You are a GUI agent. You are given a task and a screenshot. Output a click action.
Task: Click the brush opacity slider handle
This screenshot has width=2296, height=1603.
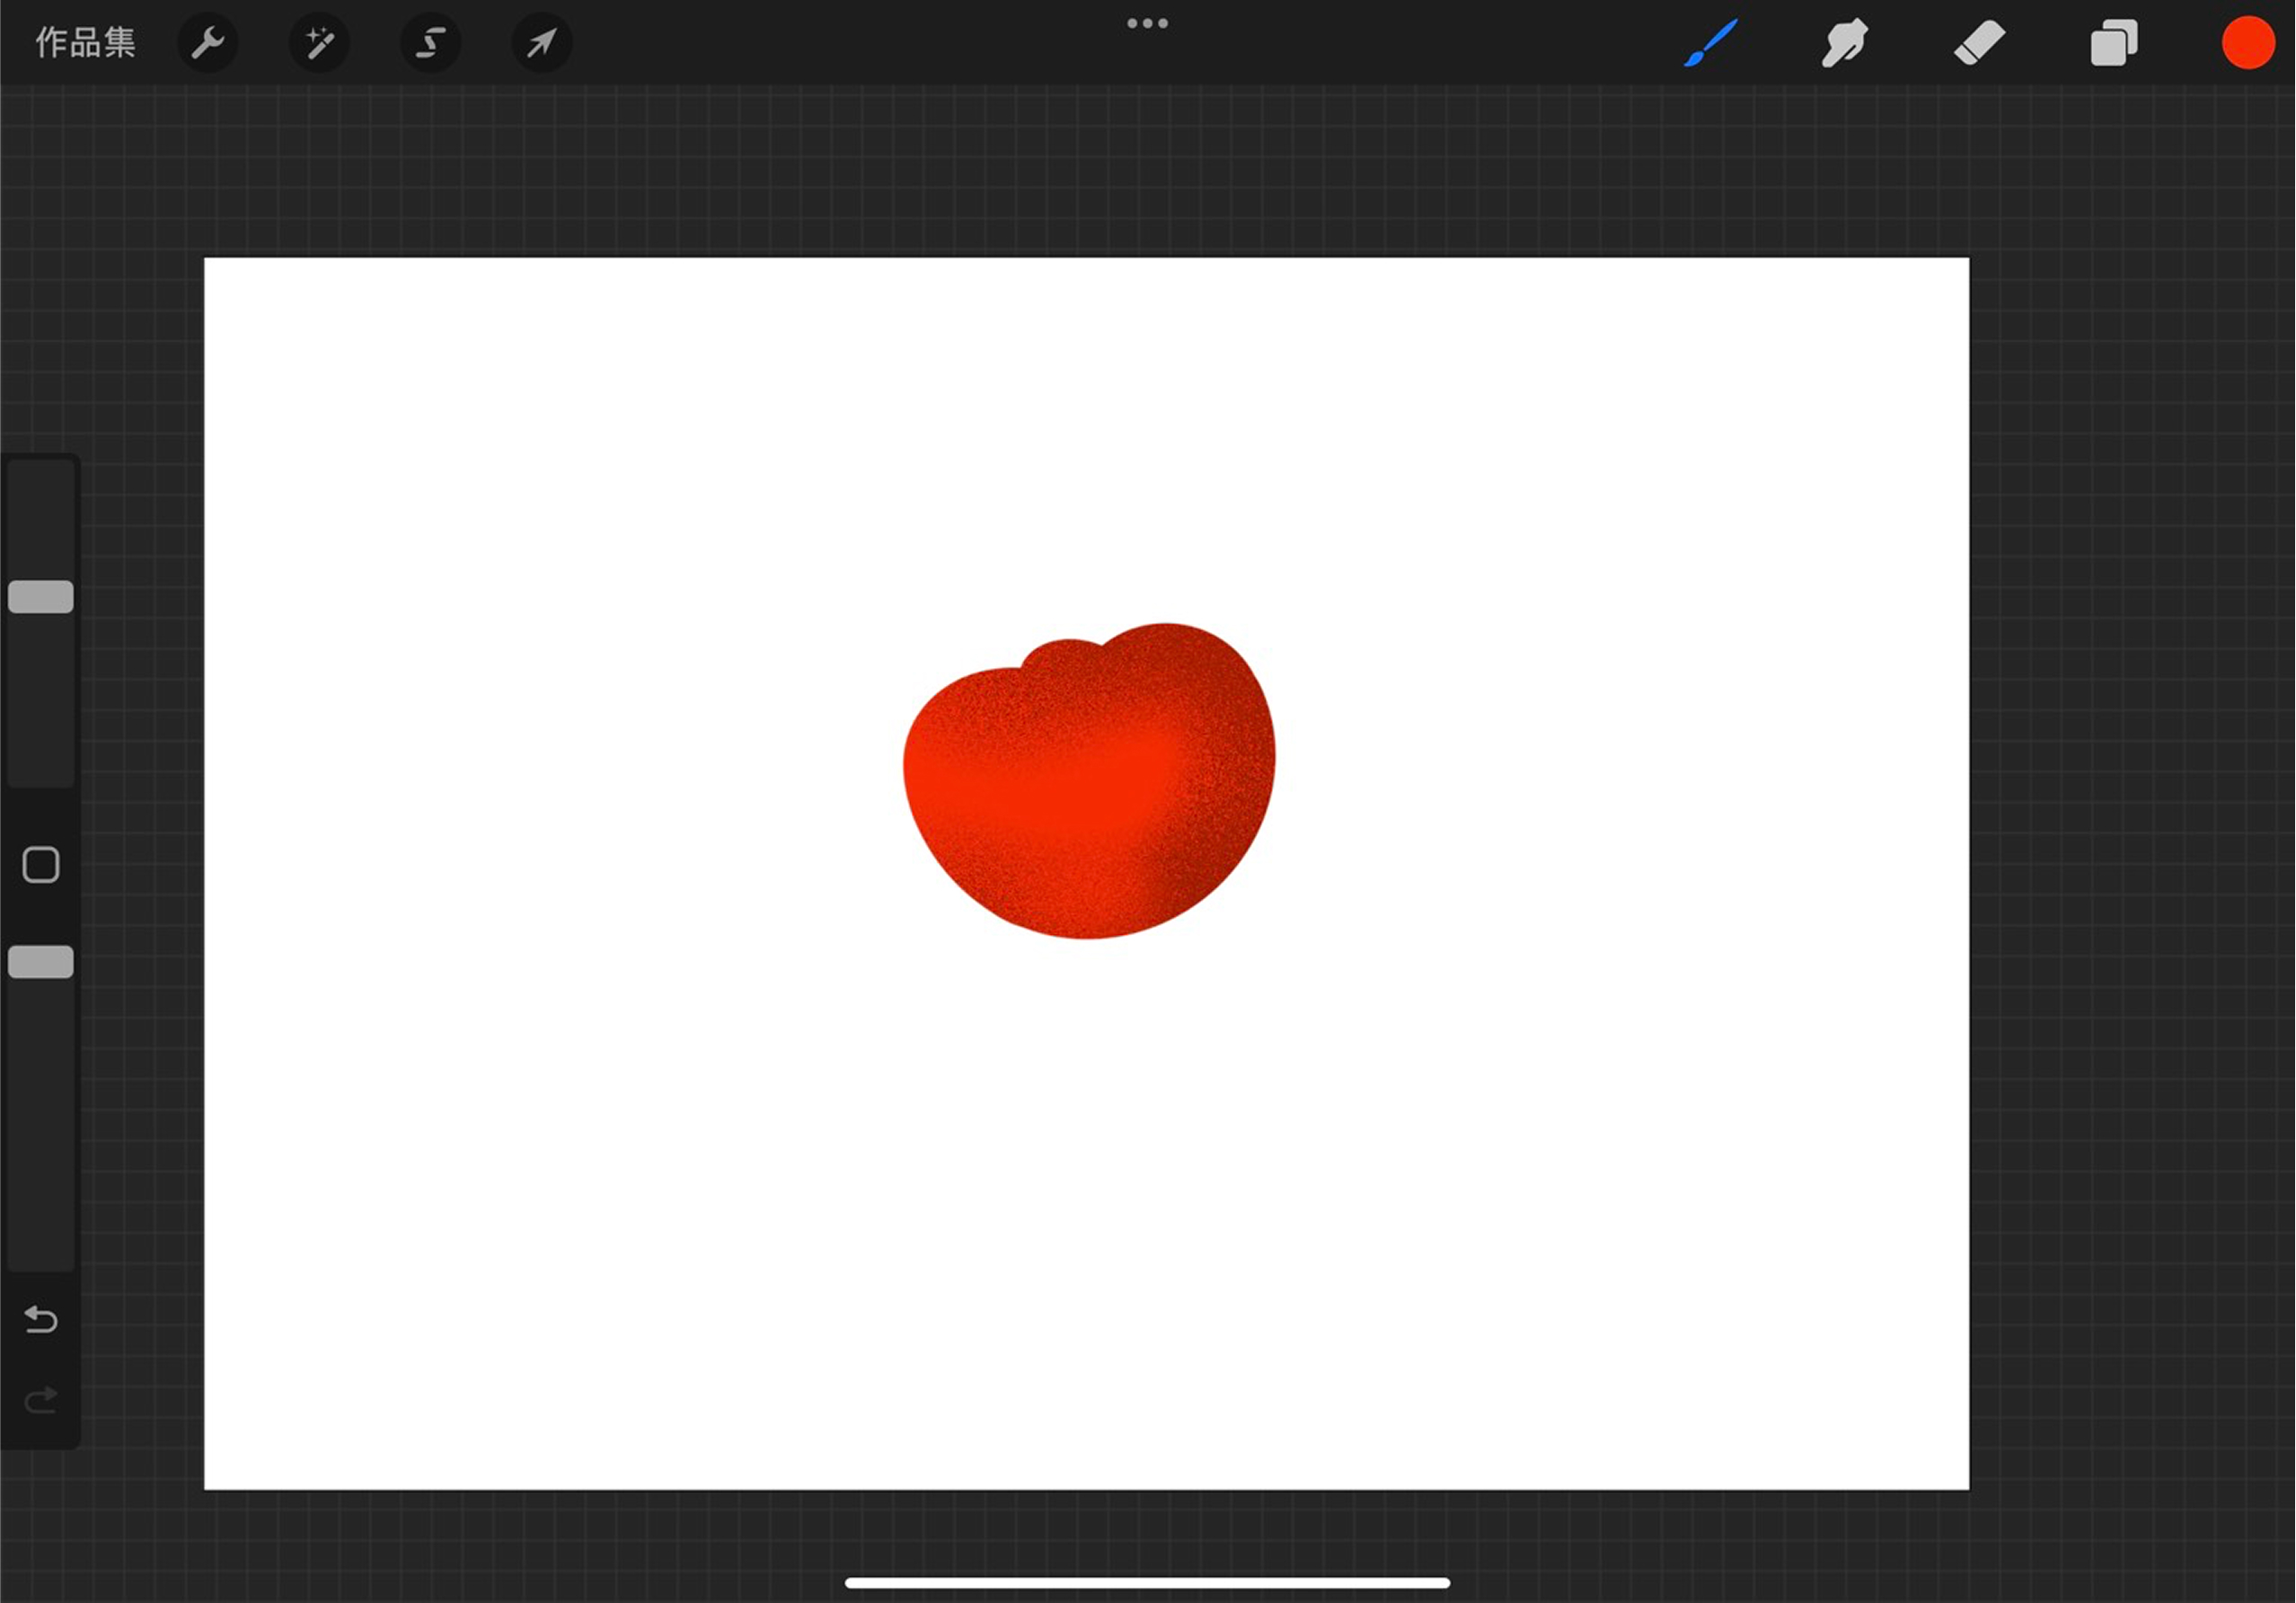click(41, 962)
